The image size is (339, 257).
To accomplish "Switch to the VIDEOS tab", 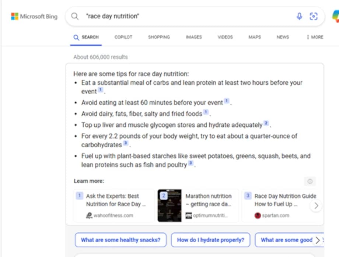I will pyautogui.click(x=225, y=37).
